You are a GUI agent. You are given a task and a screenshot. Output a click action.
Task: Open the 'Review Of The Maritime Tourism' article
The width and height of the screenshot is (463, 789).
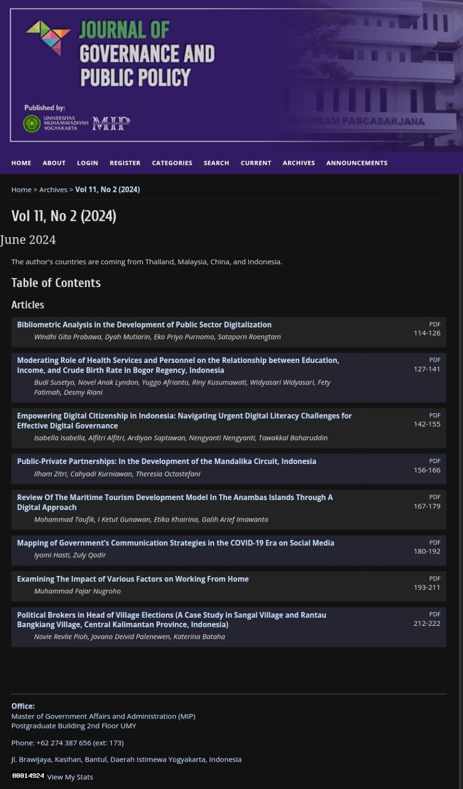coord(175,502)
